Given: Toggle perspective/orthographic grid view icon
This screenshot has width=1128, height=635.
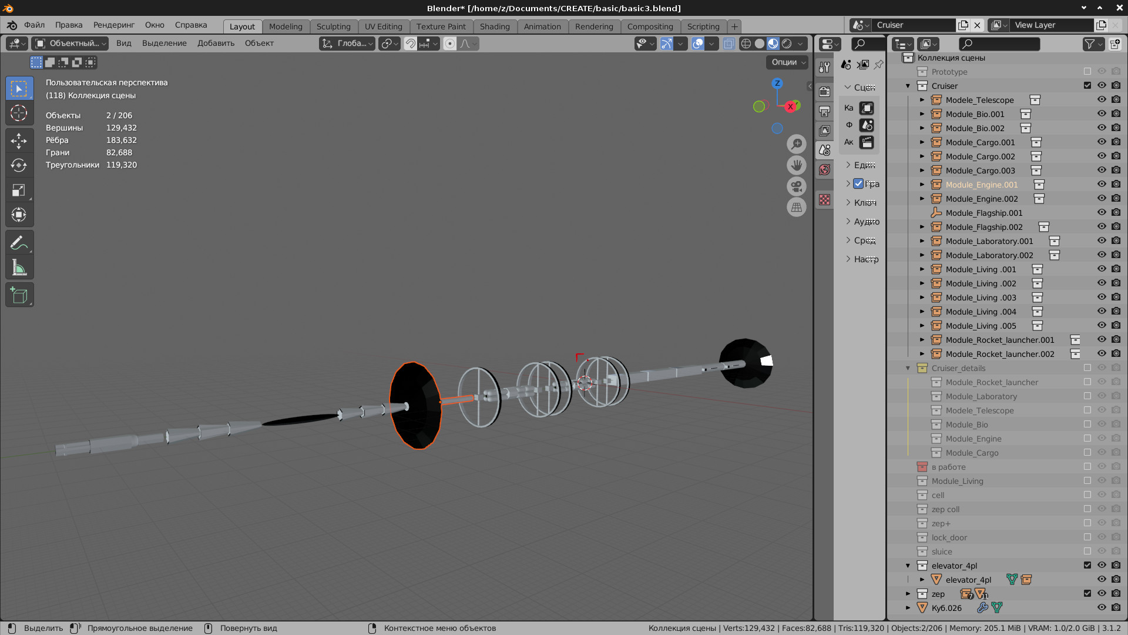Looking at the screenshot, I should pos(797,207).
